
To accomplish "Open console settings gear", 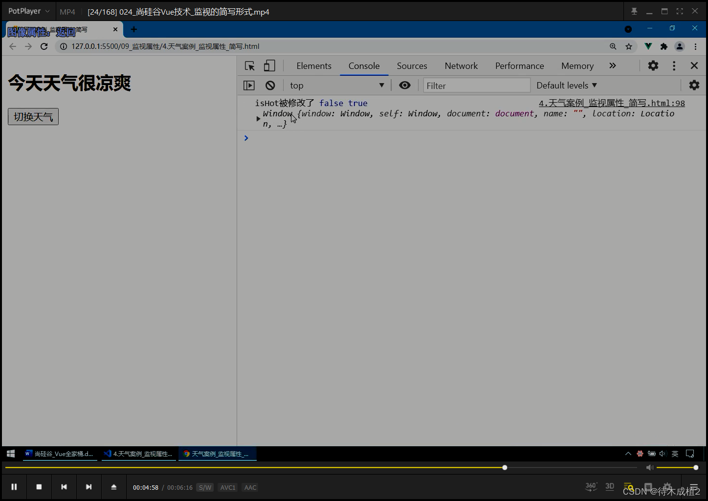I will pyautogui.click(x=694, y=86).
